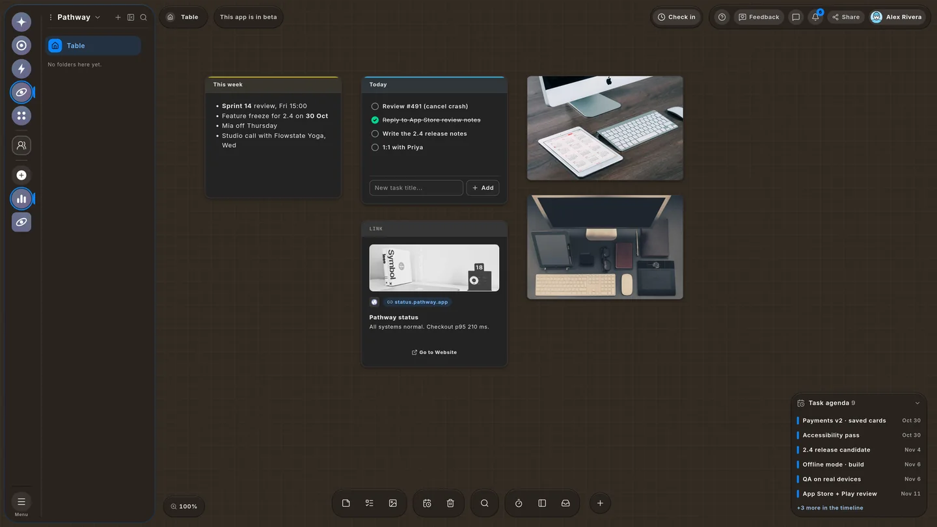The image size is (937, 527).
Task: Select Table in the sidebar
Action: tap(93, 46)
